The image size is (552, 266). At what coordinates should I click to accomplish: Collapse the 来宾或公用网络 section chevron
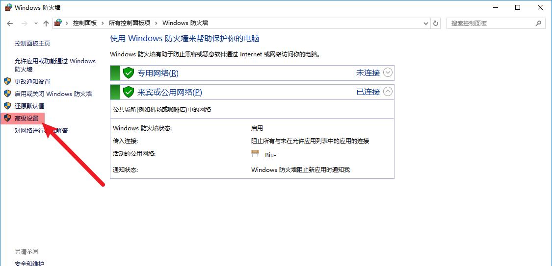[388, 92]
